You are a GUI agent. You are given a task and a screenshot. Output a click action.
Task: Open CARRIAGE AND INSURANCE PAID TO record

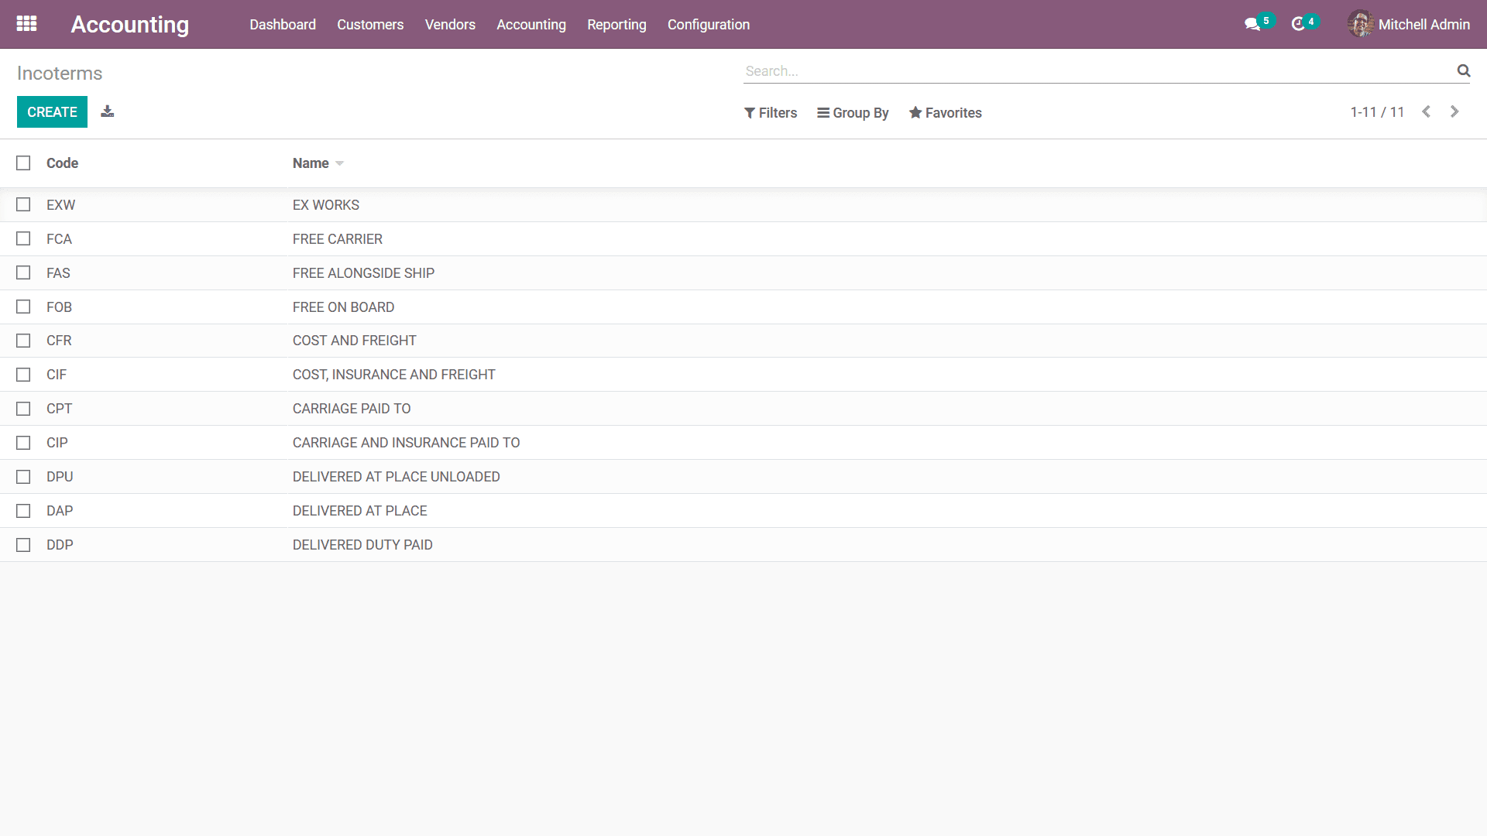click(406, 443)
